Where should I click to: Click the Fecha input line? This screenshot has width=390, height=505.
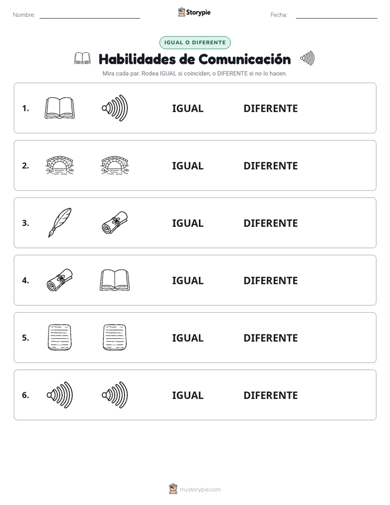point(336,15)
